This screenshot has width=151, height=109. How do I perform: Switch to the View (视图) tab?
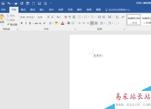[98, 10]
